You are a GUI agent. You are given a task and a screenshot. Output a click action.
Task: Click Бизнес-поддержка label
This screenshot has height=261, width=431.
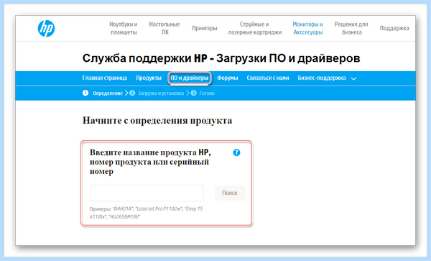click(322, 78)
